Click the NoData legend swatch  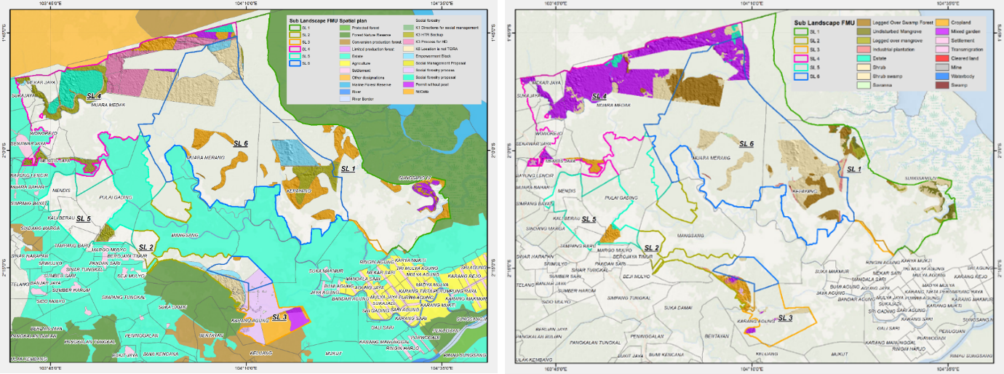click(408, 92)
